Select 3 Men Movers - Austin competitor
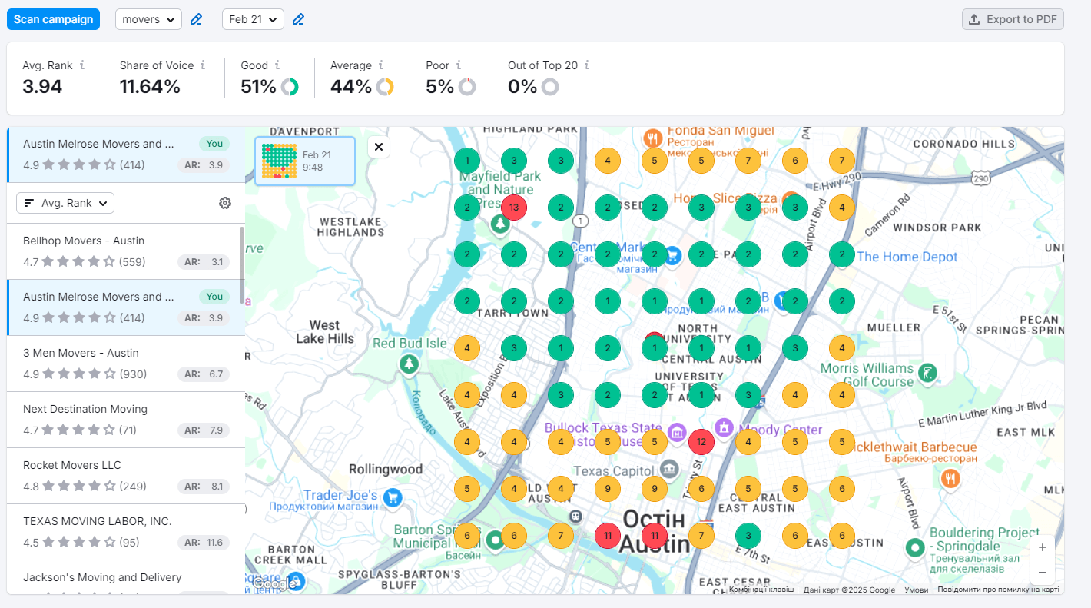 click(126, 364)
